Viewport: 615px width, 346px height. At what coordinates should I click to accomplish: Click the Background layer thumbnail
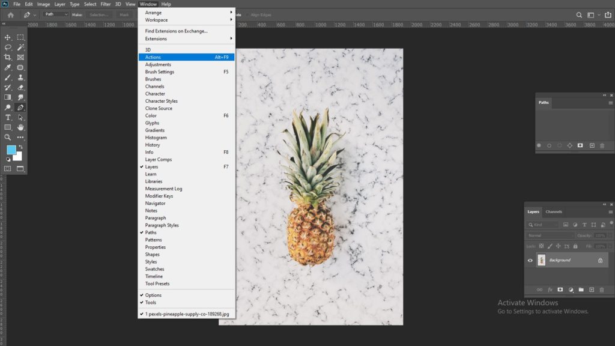(x=541, y=260)
